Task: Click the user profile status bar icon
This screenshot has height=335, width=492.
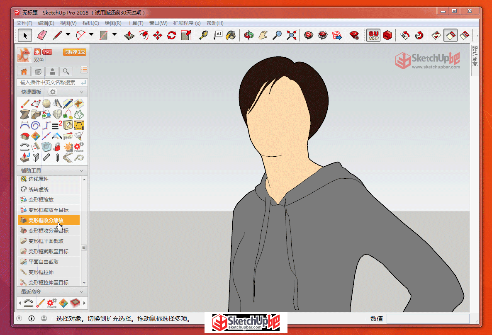Action: coord(44,318)
